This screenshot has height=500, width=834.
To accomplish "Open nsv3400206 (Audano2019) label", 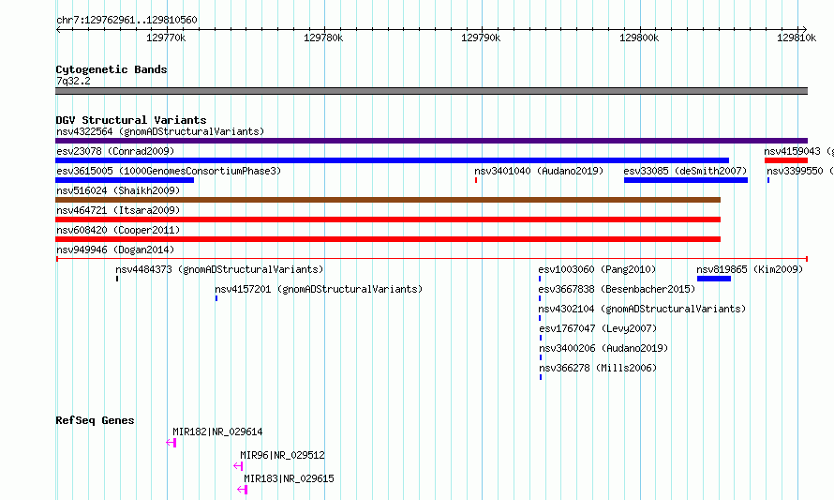I will pos(603,348).
